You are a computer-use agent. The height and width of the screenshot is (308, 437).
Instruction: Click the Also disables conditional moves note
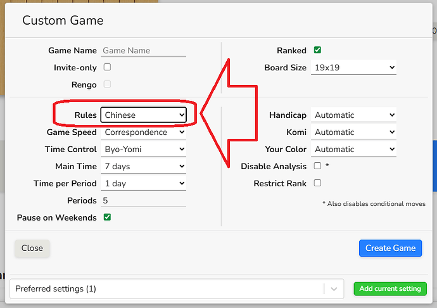tap(374, 203)
